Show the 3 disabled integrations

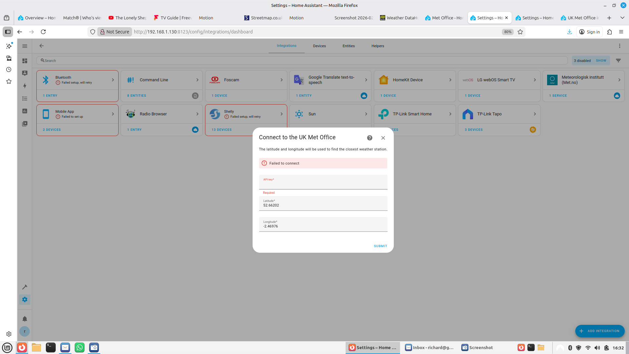point(601,61)
